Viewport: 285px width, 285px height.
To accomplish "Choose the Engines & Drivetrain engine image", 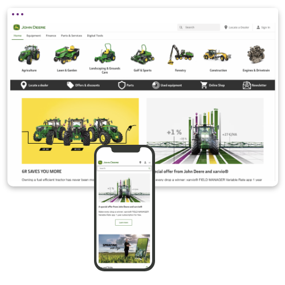I will (x=256, y=54).
